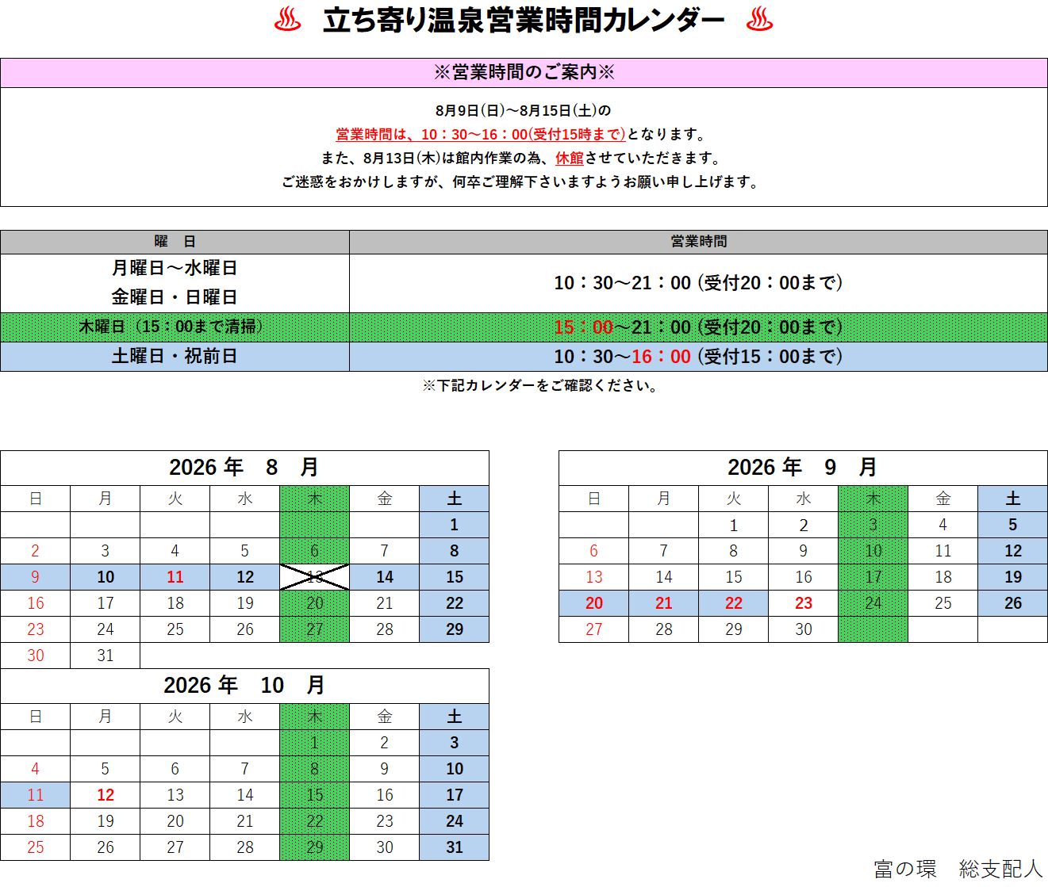The height and width of the screenshot is (887, 1048).
Task: Select October 31 Saturday cell
Action: (454, 847)
